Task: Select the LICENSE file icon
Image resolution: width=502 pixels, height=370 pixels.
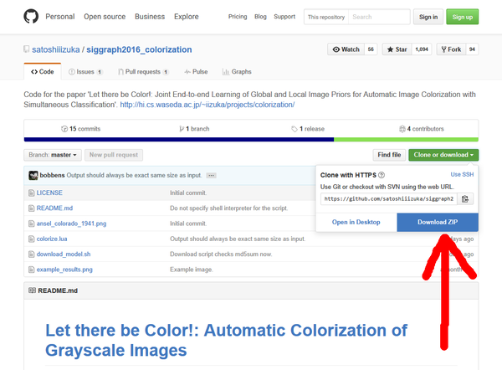Action: point(32,193)
